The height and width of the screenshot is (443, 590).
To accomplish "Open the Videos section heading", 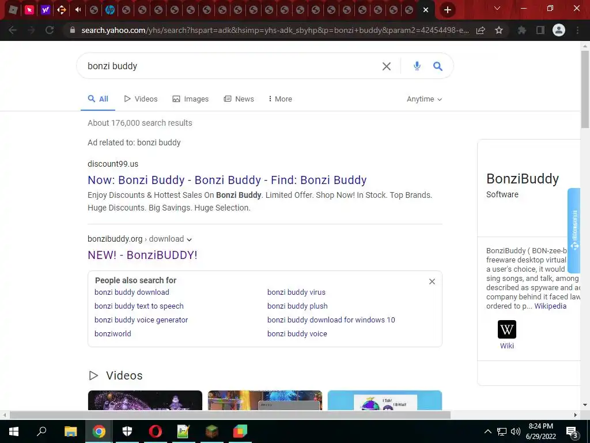I will click(124, 376).
